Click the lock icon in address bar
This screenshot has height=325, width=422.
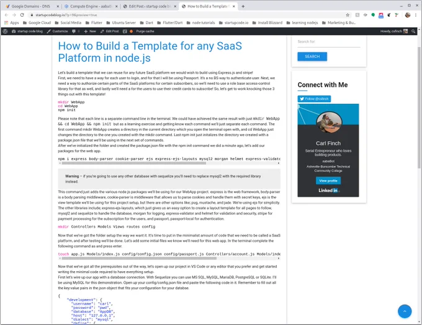point(32,15)
